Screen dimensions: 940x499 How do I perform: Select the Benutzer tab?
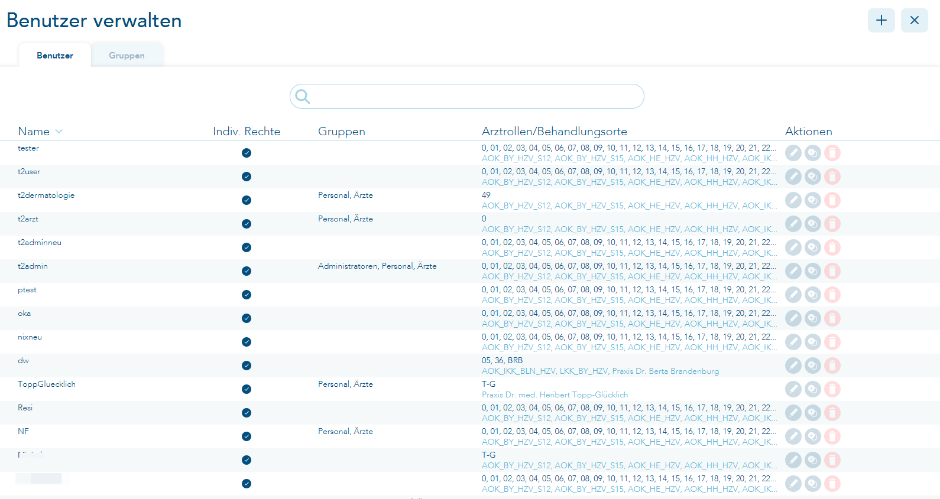[x=55, y=56]
